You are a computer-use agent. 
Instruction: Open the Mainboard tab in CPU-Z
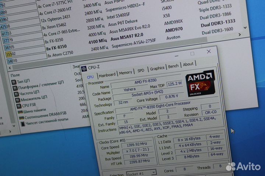pos(107,75)
